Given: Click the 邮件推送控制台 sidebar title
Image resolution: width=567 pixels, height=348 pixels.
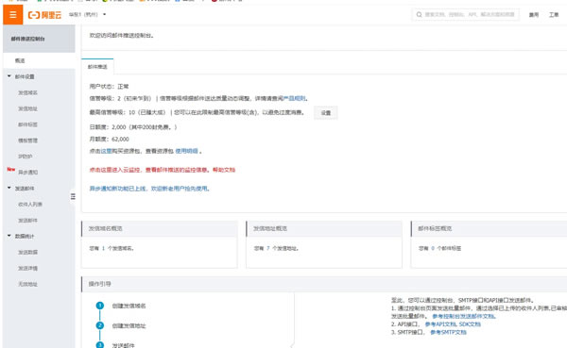Looking at the screenshot, I should [x=27, y=39].
